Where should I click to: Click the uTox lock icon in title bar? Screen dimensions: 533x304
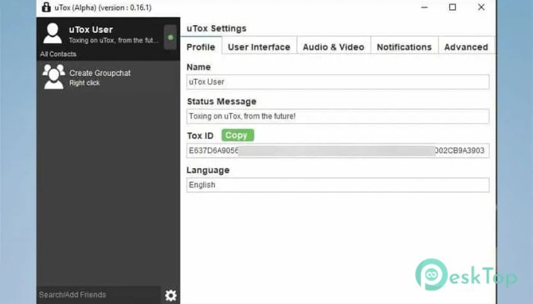46,7
